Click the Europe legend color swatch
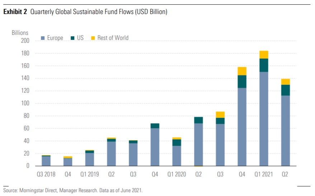 tap(43, 38)
